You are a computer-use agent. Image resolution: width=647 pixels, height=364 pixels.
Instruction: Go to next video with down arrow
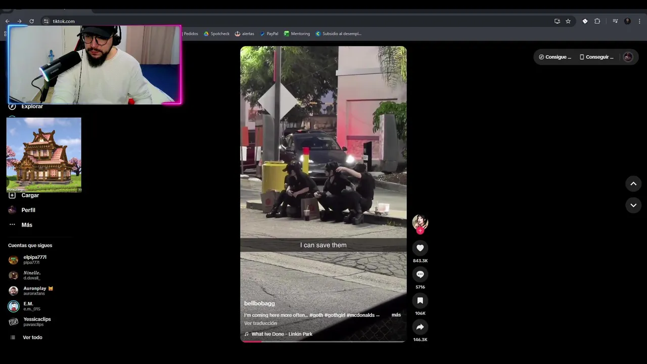(x=633, y=205)
